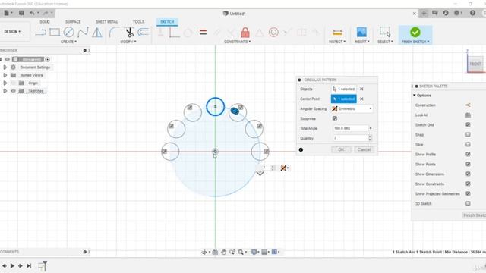Switch to the Surface tab
The width and height of the screenshot is (486, 273).
click(73, 22)
